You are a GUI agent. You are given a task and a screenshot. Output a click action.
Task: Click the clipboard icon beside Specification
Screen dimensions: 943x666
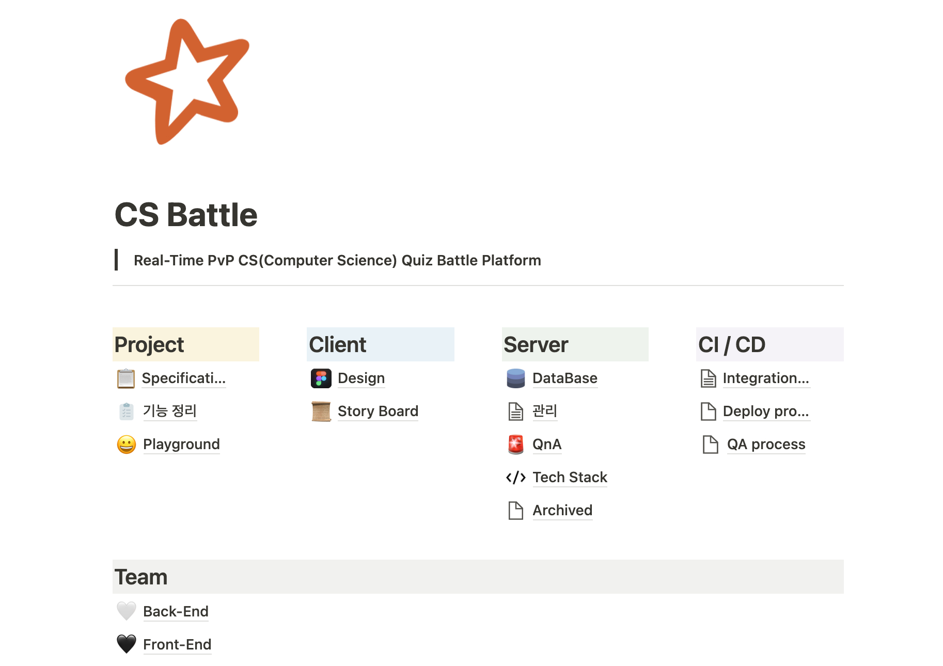[x=125, y=378]
